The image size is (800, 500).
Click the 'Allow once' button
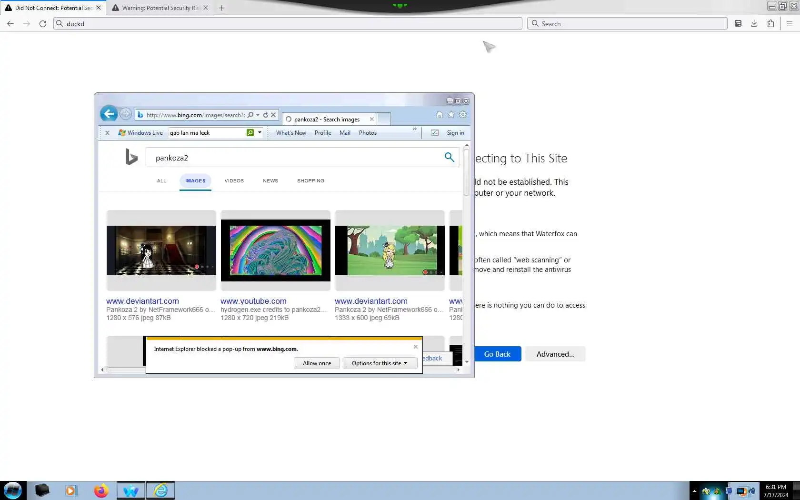tap(317, 363)
